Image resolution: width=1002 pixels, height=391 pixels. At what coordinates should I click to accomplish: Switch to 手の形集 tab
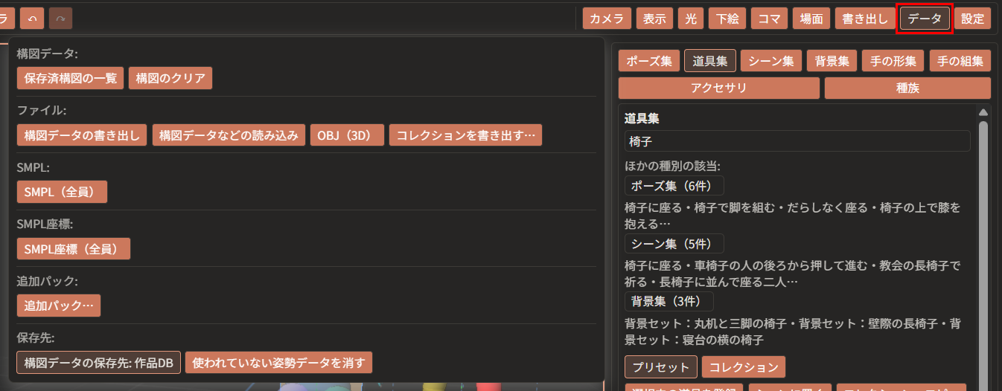tap(893, 61)
